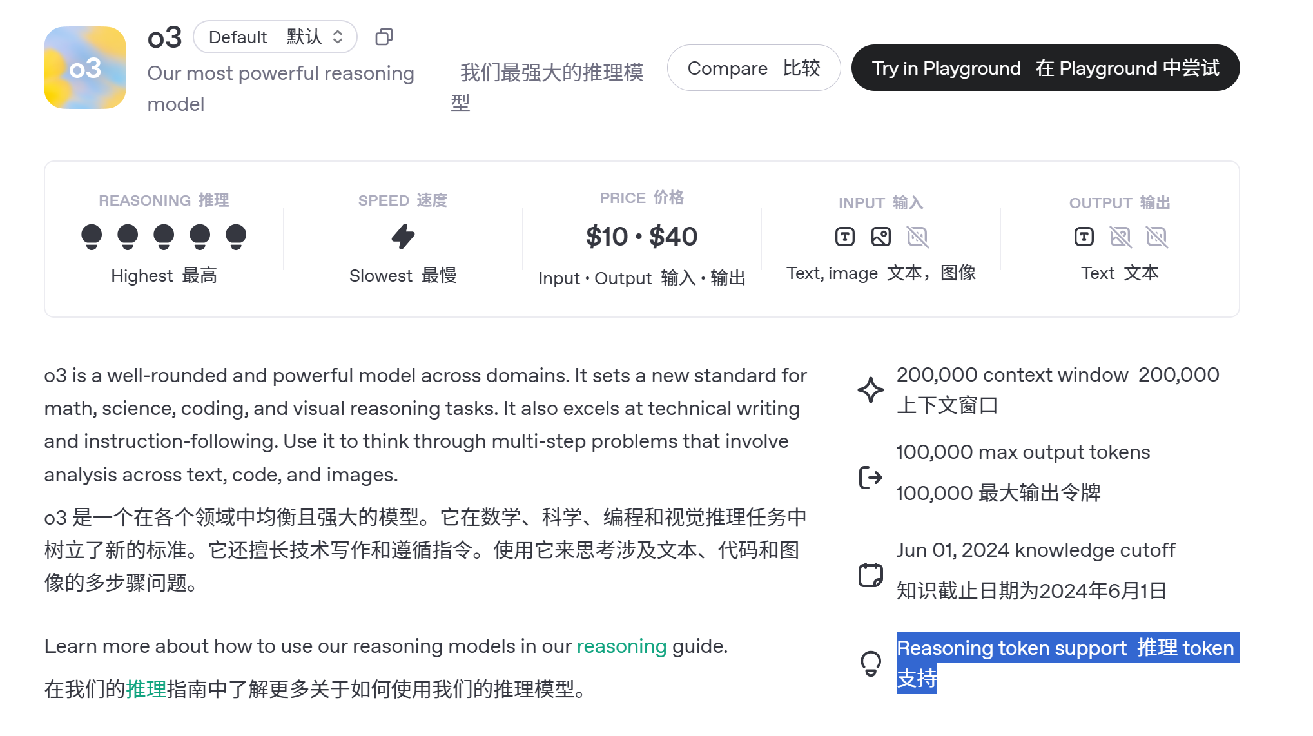
Task: Click the reasoning token lightbulb icon
Action: click(871, 663)
